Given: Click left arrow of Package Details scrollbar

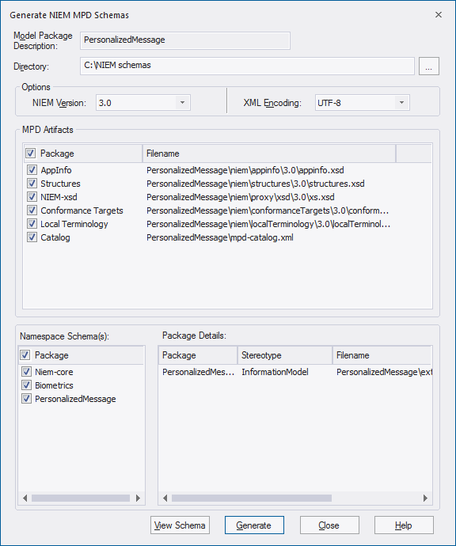Looking at the screenshot, I should pyautogui.click(x=165, y=499).
